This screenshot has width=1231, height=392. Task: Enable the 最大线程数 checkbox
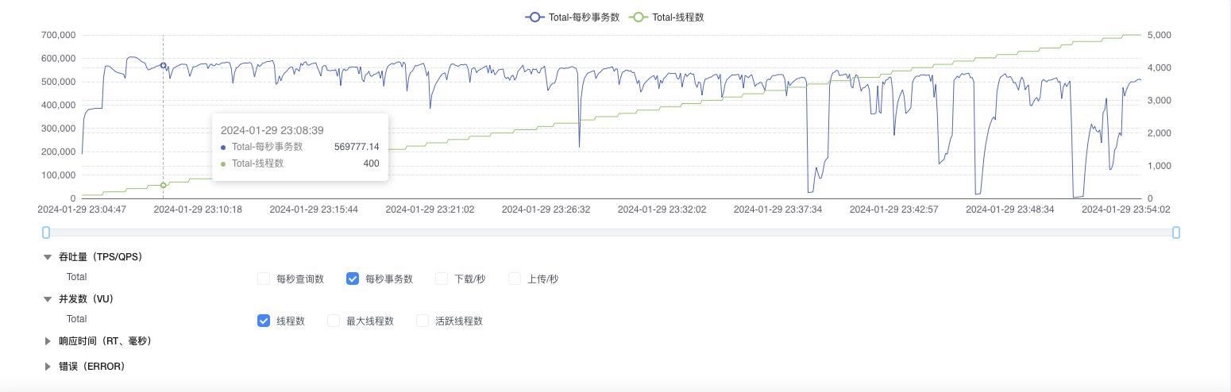(x=334, y=321)
